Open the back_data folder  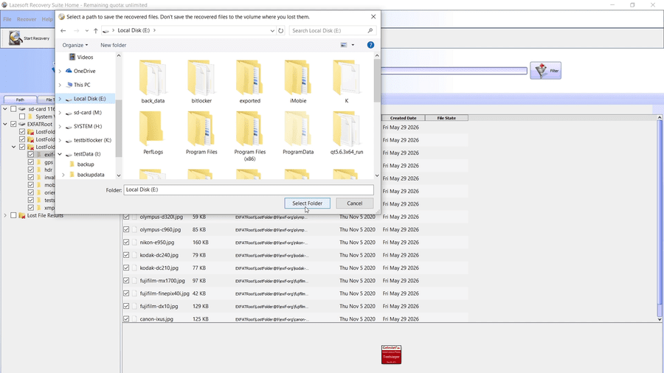pyautogui.click(x=153, y=81)
